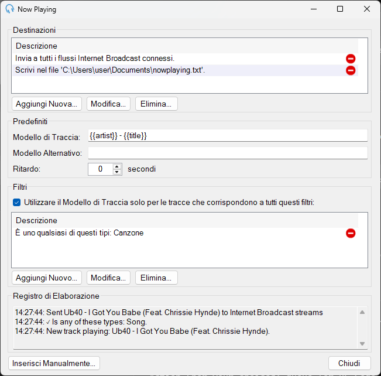
Task: Click red remove icon for nowplaying.txt destination
Action: pos(351,70)
